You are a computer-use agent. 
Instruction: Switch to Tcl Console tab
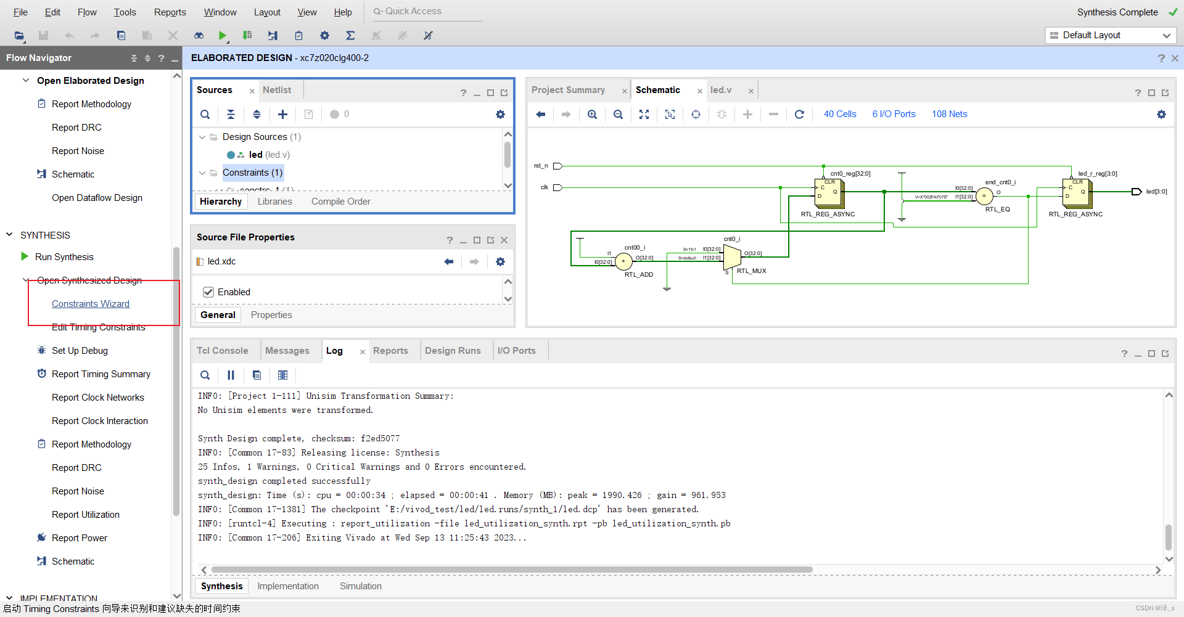pos(222,351)
